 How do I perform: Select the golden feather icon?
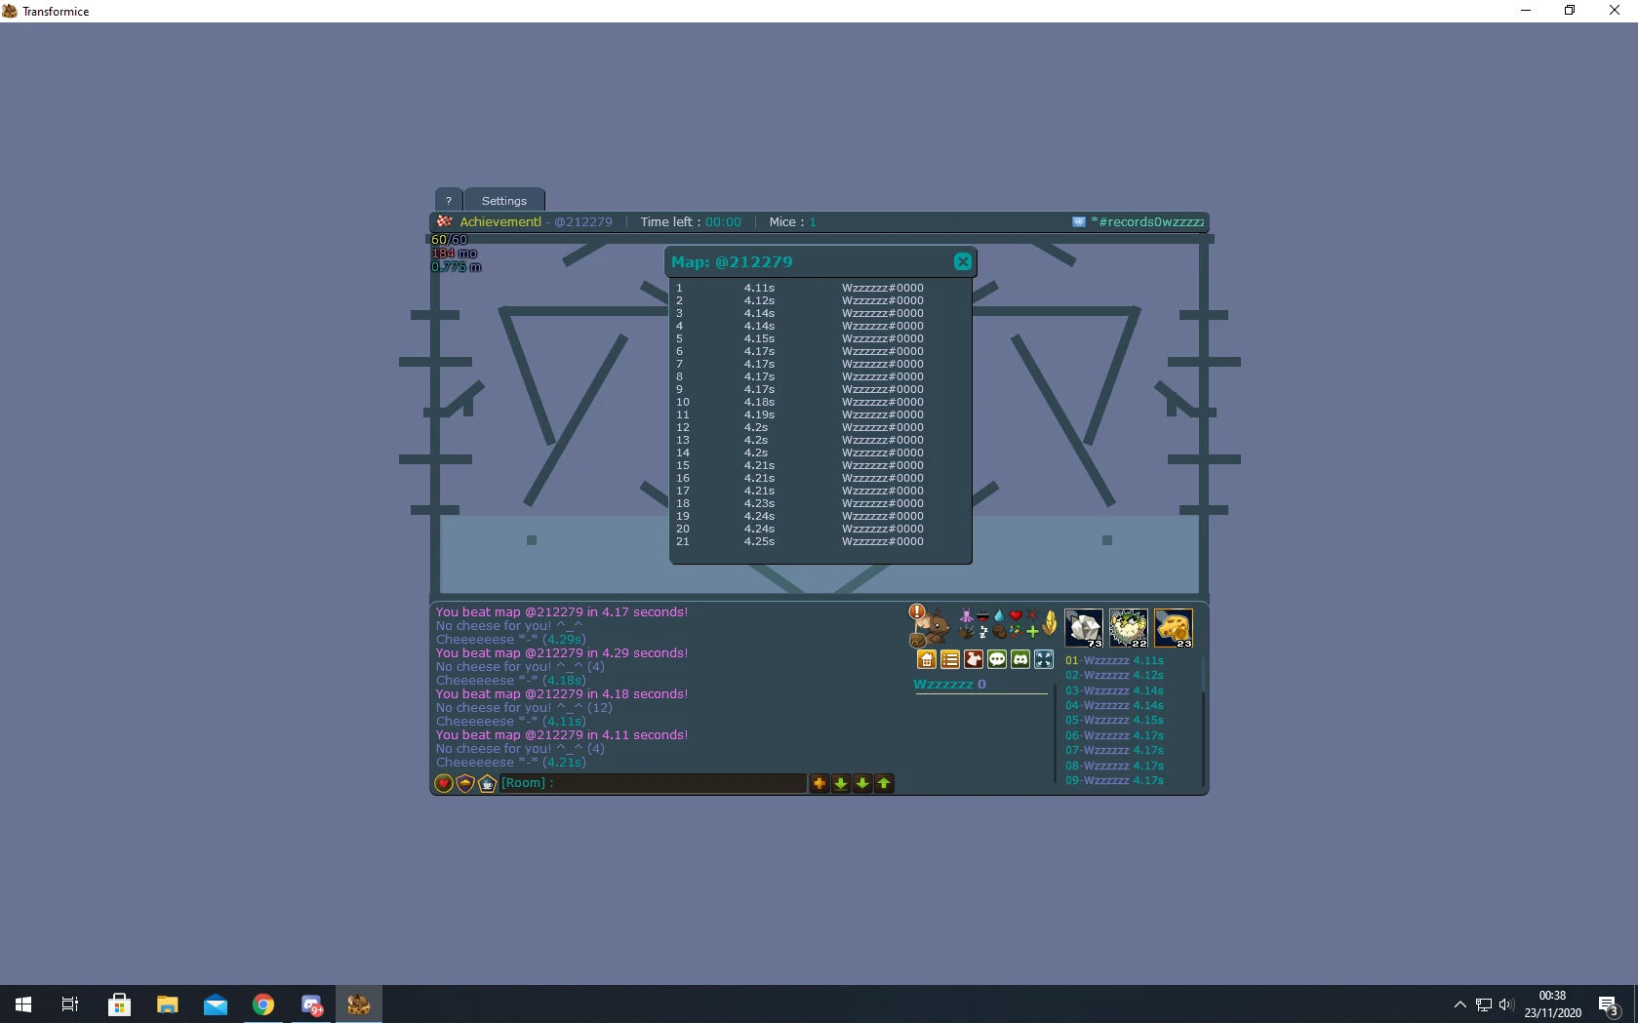(1050, 623)
